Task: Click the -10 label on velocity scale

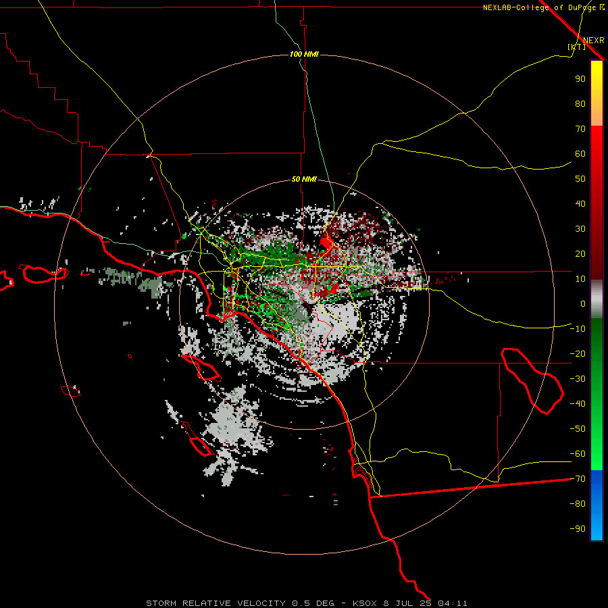Action: [578, 329]
